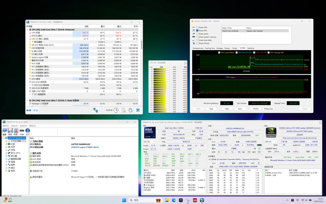This screenshot has height=204, width=326.
Task: Open Windows Start button on taskbar
Action: [x=124, y=200]
